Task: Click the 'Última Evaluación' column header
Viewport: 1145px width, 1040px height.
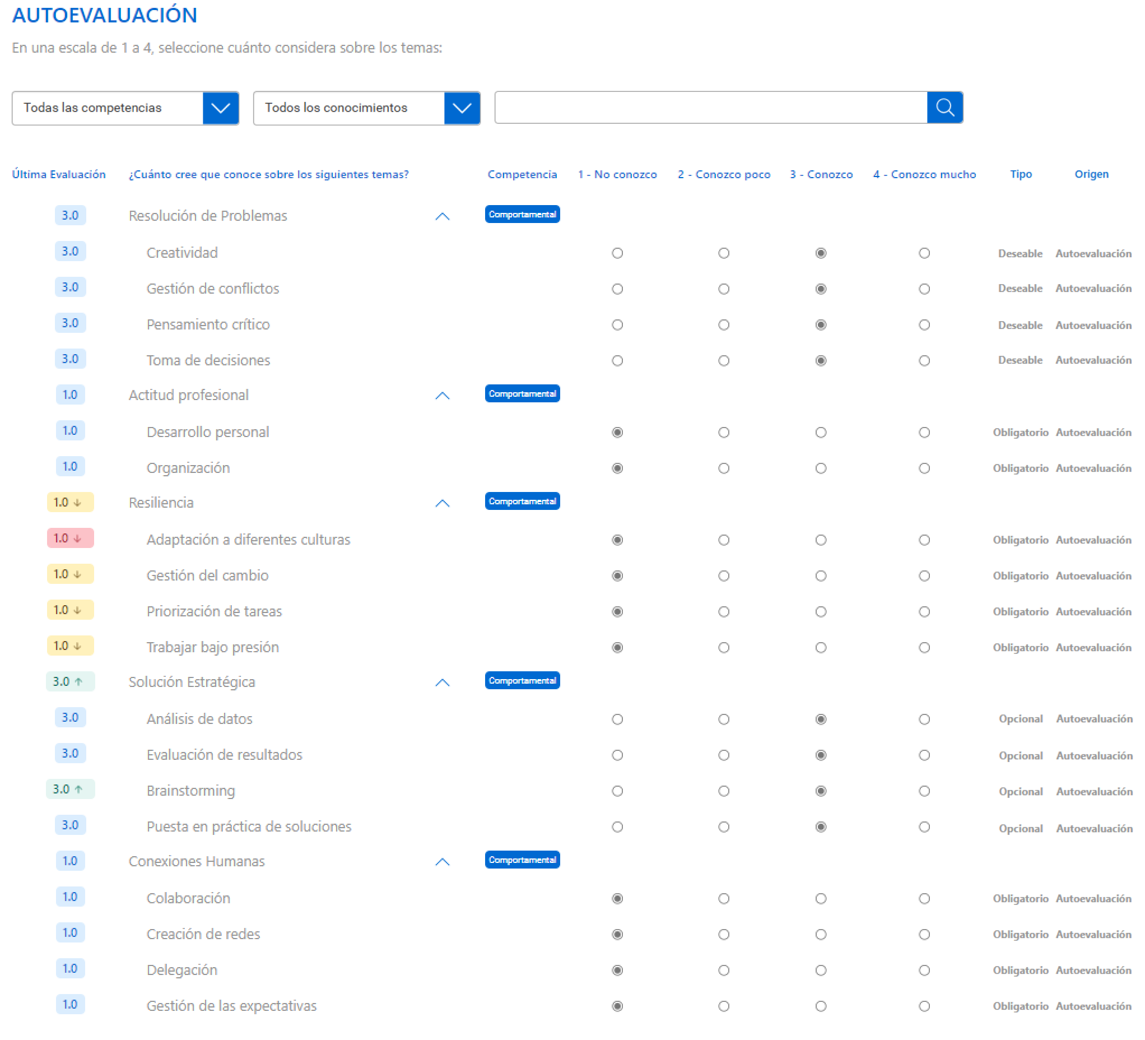Action: coord(58,174)
